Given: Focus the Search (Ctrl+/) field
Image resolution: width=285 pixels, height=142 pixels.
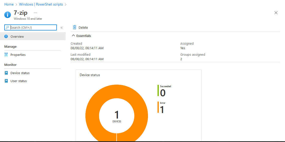Looking at the screenshot, I should (x=31, y=27).
